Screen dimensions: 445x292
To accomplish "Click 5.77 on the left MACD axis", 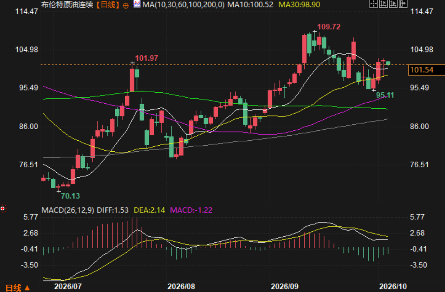I will (x=30, y=217).
